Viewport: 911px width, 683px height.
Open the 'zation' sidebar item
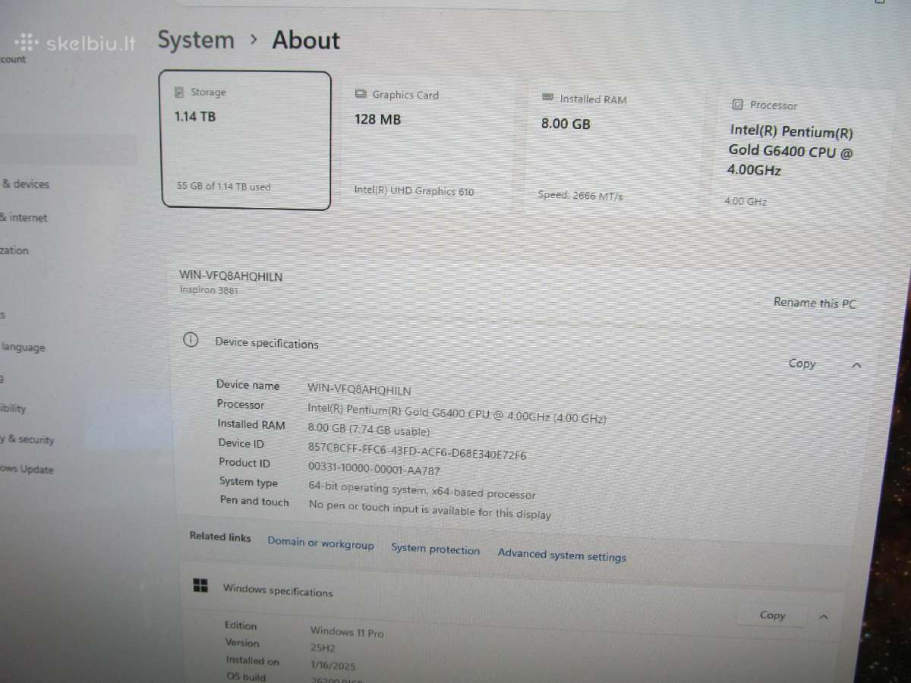click(14, 250)
